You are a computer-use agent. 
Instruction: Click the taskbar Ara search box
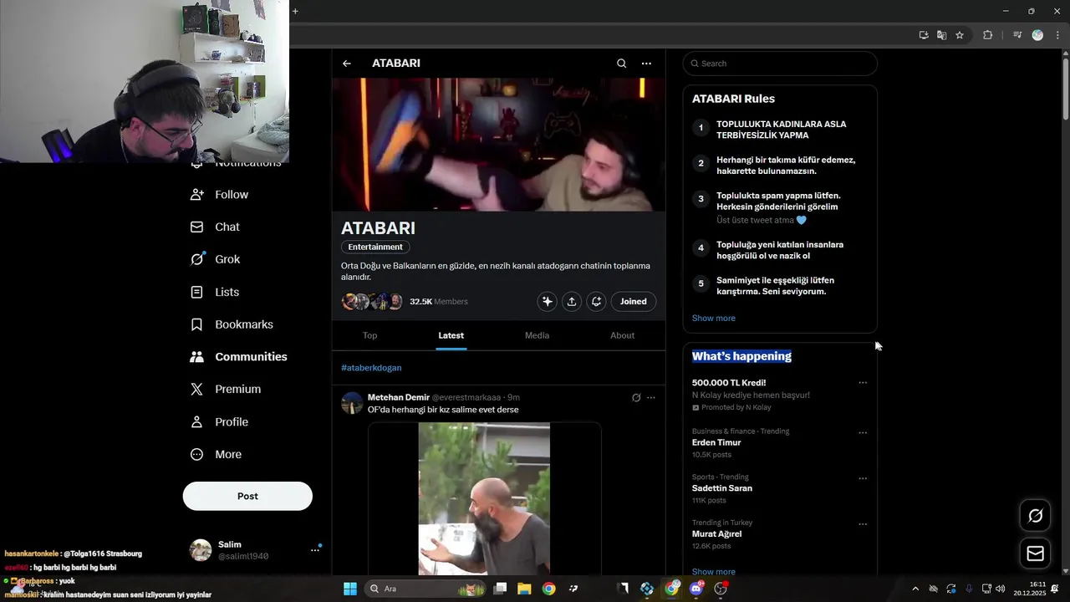pos(426,589)
